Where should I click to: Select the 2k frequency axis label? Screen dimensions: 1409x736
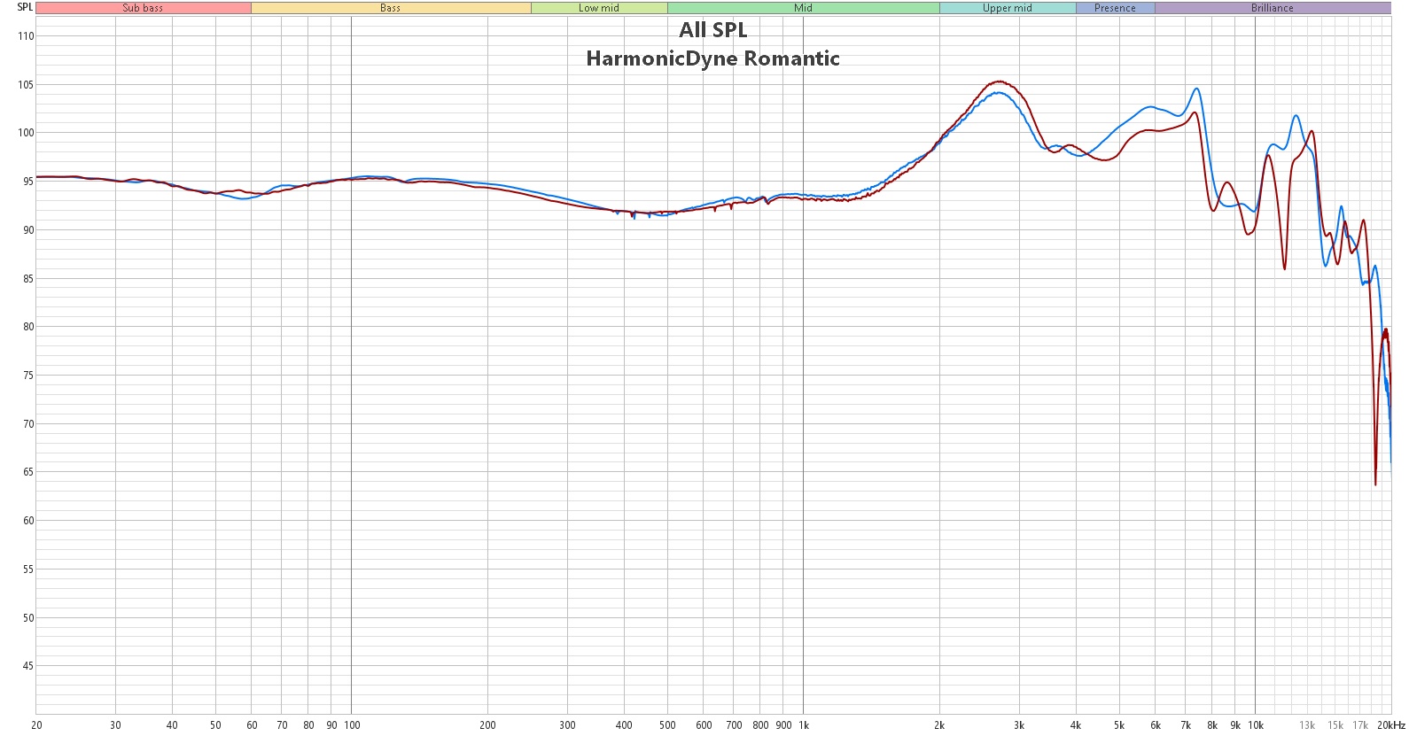pyautogui.click(x=939, y=725)
